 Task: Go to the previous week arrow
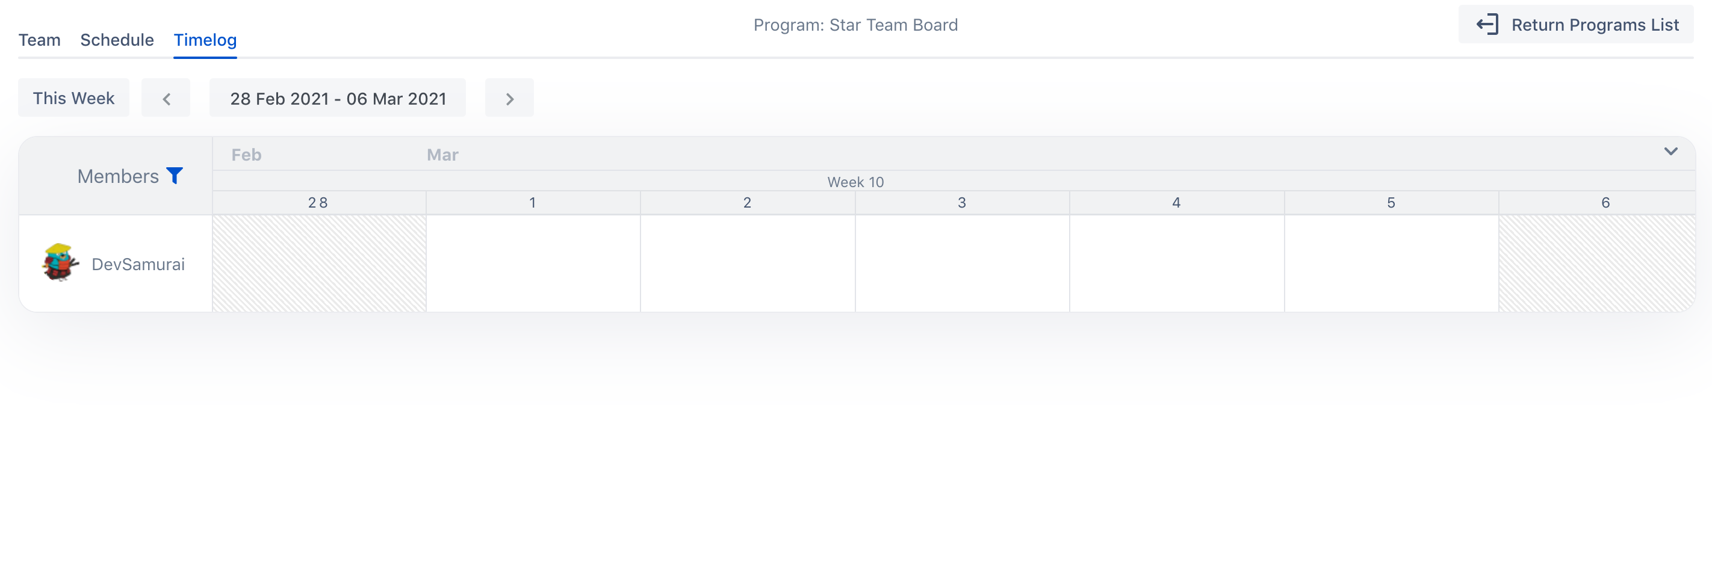point(166,98)
